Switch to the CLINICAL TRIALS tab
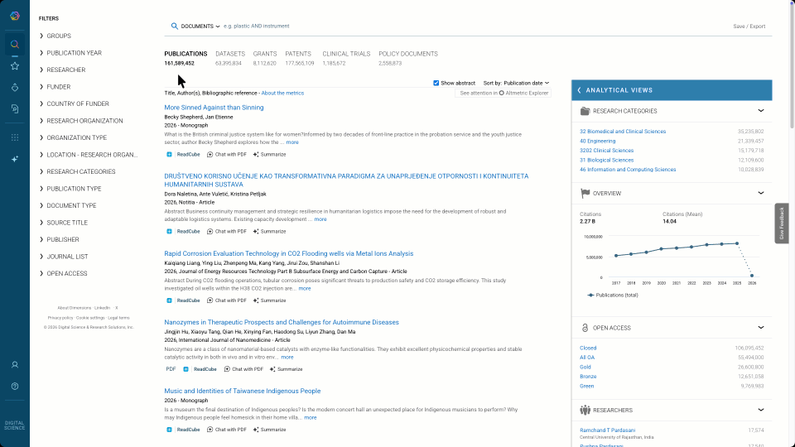 [346, 58]
